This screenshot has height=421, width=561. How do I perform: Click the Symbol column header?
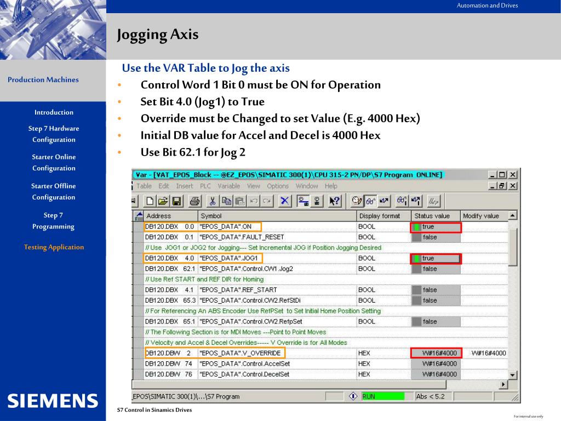277,216
